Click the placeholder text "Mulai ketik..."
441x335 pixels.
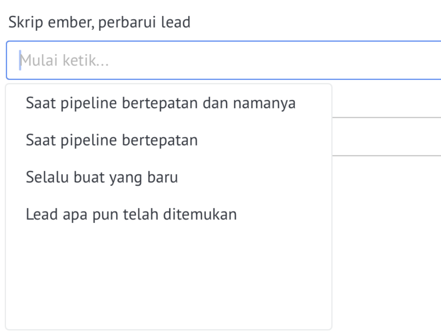pyautogui.click(x=64, y=61)
